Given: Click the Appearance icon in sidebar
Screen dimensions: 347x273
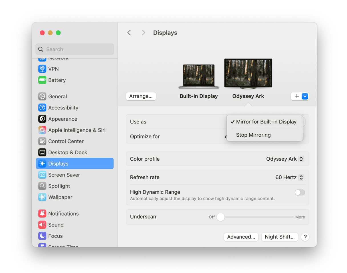Looking at the screenshot, I should point(42,119).
